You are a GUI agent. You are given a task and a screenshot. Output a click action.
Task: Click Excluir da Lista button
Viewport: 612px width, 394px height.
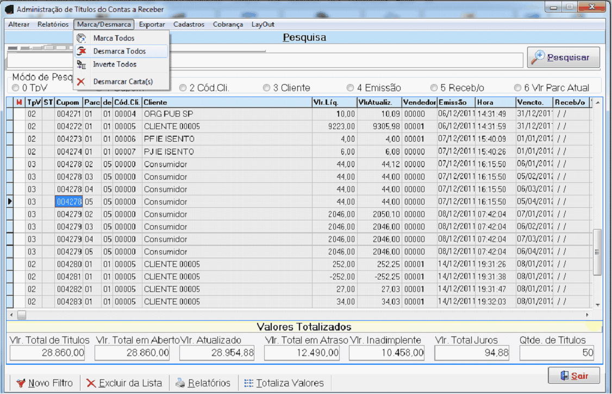[124, 383]
